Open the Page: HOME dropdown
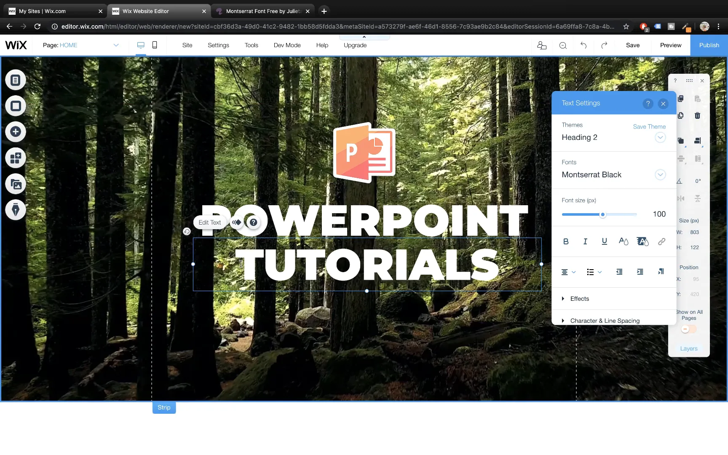Image resolution: width=728 pixels, height=455 pixels. (81, 45)
